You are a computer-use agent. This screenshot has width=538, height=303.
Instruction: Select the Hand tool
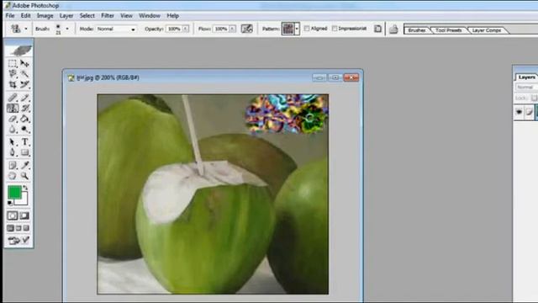[13, 176]
